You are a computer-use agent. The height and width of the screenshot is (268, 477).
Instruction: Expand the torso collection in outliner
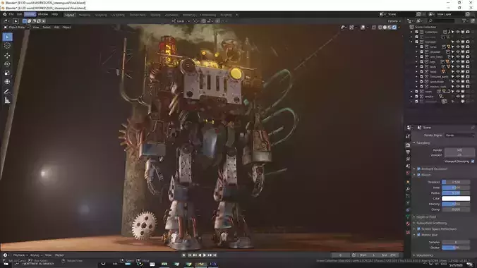tap(416, 47)
